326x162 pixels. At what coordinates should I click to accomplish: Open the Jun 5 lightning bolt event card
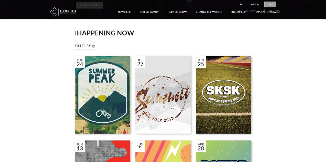pos(163,151)
